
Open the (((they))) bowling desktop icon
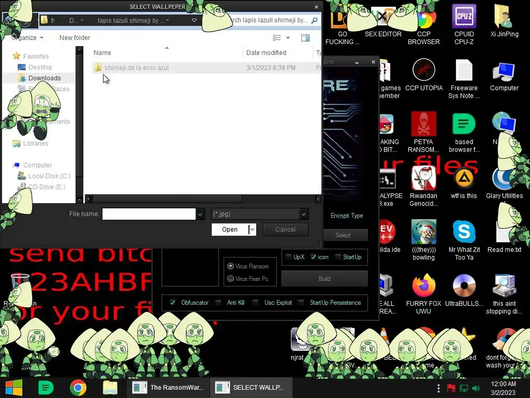(423, 239)
